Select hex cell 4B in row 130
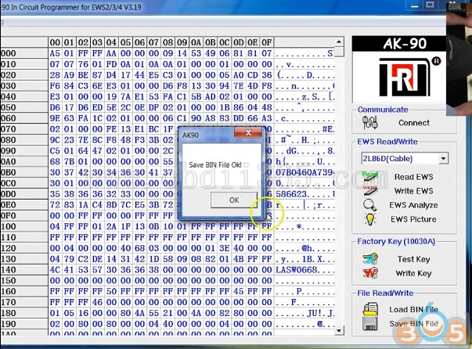The image size is (472, 349). pos(239,259)
